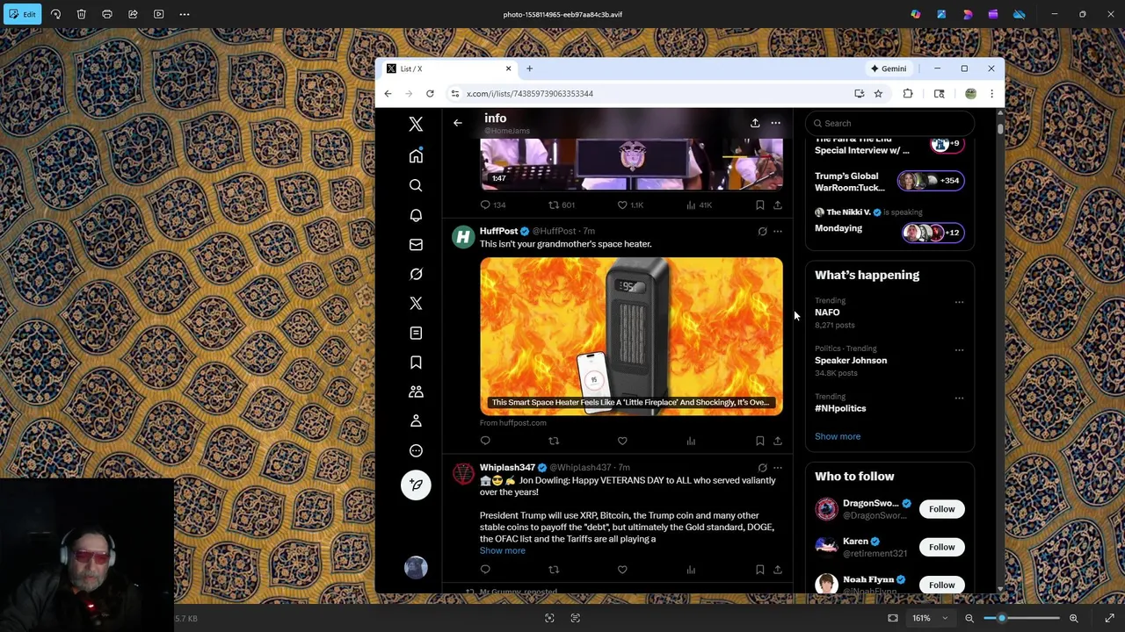Start the slideshow in Photos
Screen dimensions: 1125x632
[x=158, y=14]
